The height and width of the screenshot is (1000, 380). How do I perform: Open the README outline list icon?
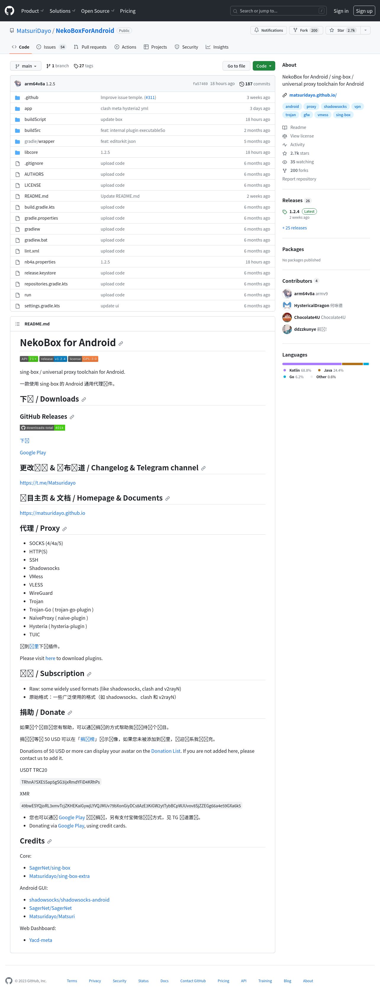[17, 324]
